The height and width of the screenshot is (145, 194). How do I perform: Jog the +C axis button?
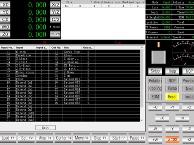(155, 107)
